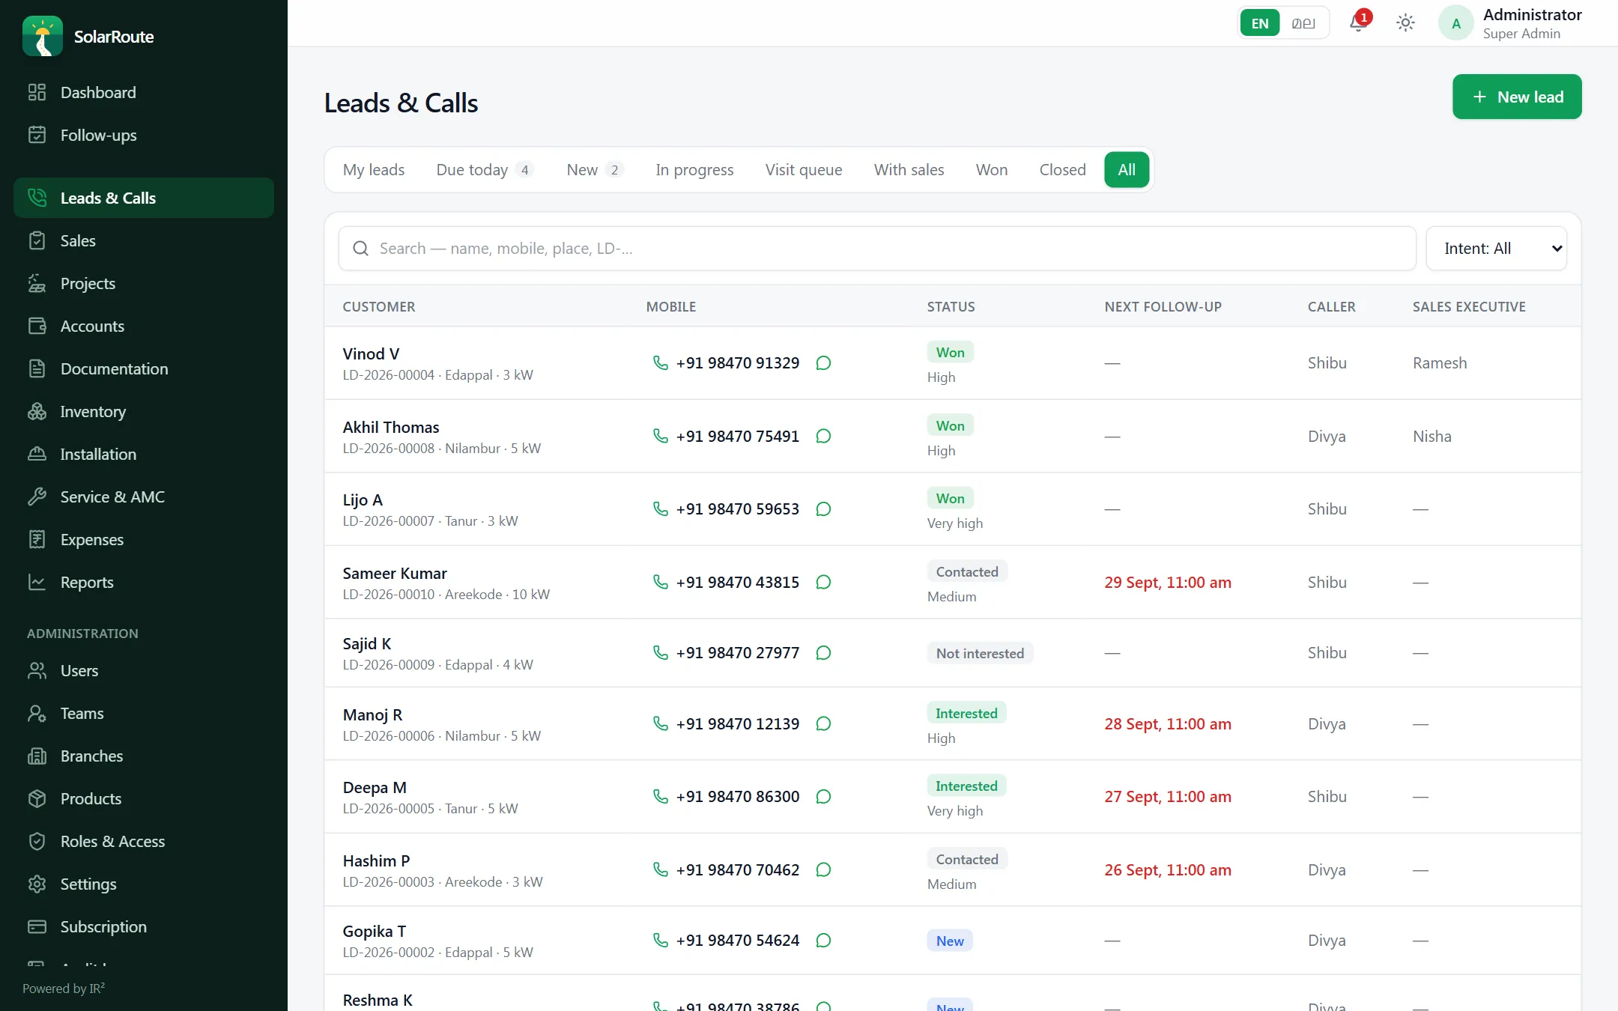Open Dashboard from sidebar

coord(144,92)
